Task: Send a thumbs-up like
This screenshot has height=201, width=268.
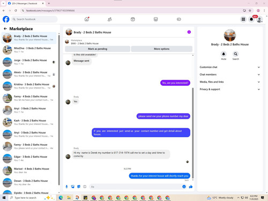Action: tap(191, 187)
